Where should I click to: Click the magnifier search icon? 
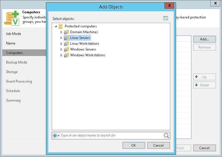click(166, 136)
